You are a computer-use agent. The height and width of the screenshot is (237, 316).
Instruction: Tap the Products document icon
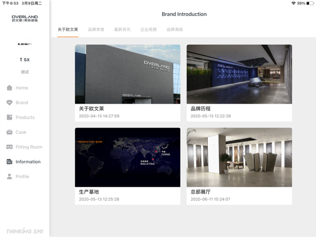pos(9,117)
